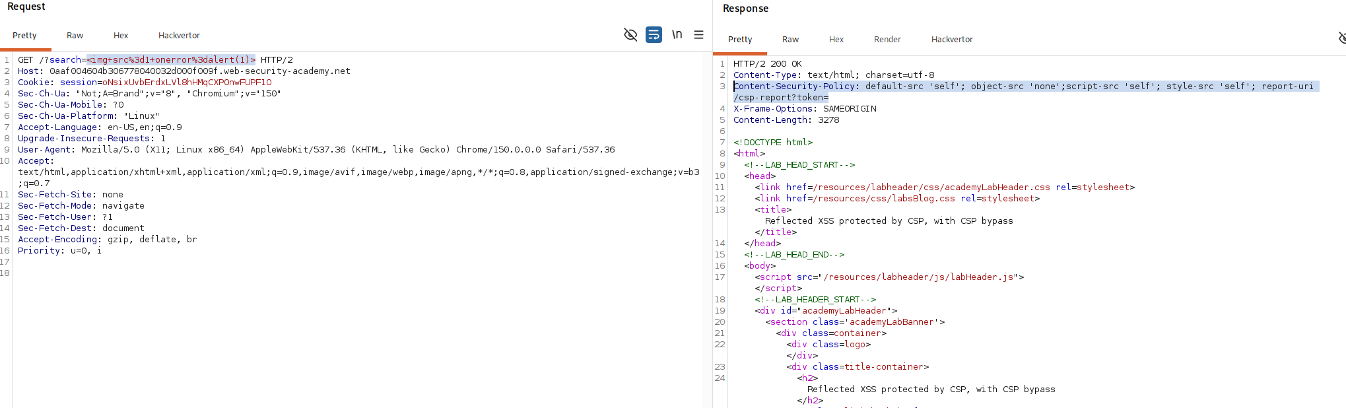The width and height of the screenshot is (1346, 408).
Task: Click the div id academyLabHeader line
Action: 826,311
